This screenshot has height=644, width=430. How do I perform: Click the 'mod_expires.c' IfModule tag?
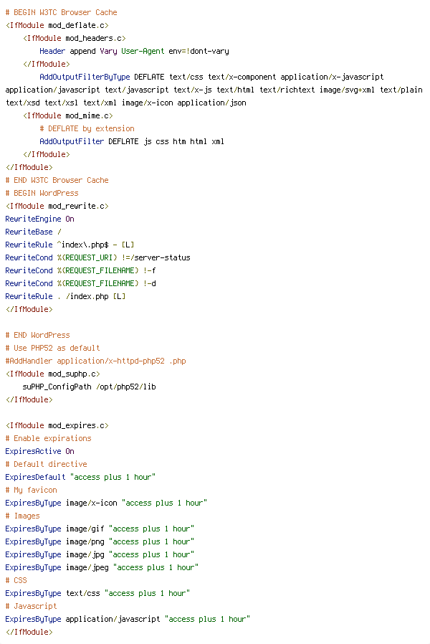57,425
